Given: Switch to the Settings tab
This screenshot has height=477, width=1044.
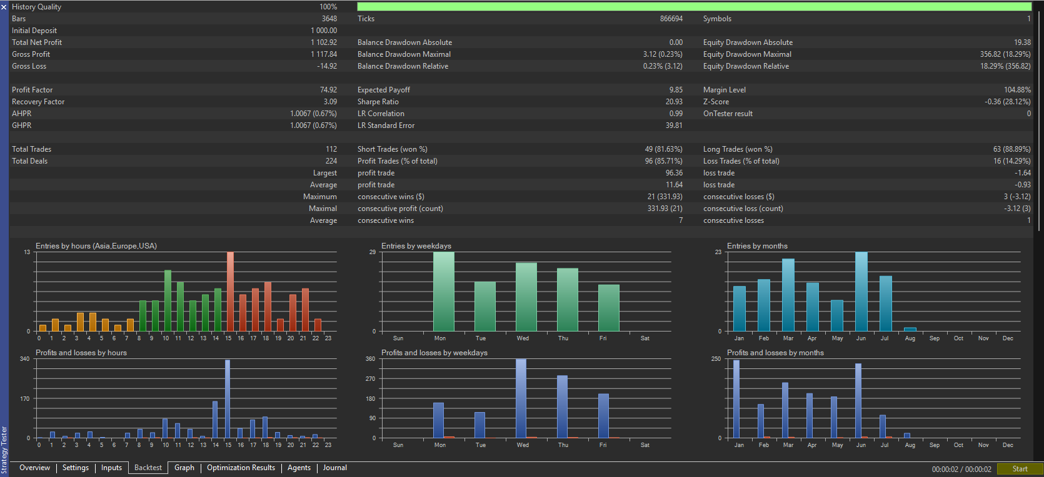Looking at the screenshot, I should (76, 468).
